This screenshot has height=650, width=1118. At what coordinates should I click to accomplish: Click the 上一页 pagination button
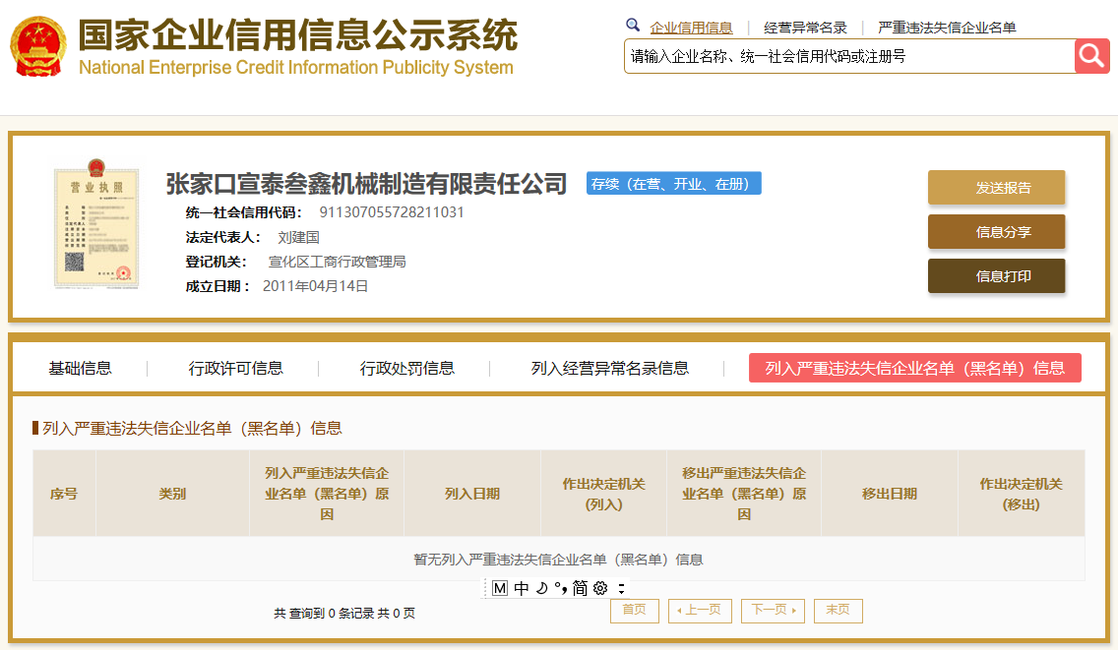pos(700,610)
